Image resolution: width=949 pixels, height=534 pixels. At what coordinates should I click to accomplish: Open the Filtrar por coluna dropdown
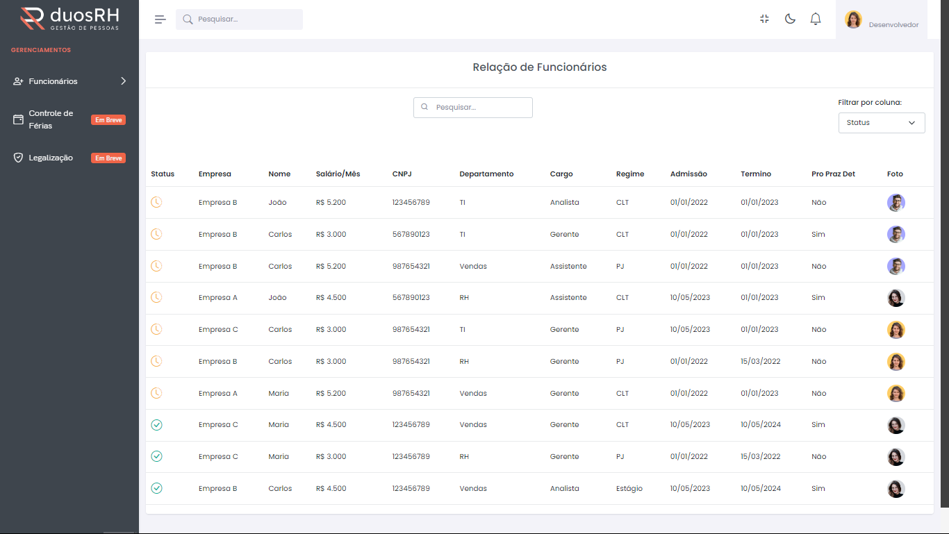[881, 122]
